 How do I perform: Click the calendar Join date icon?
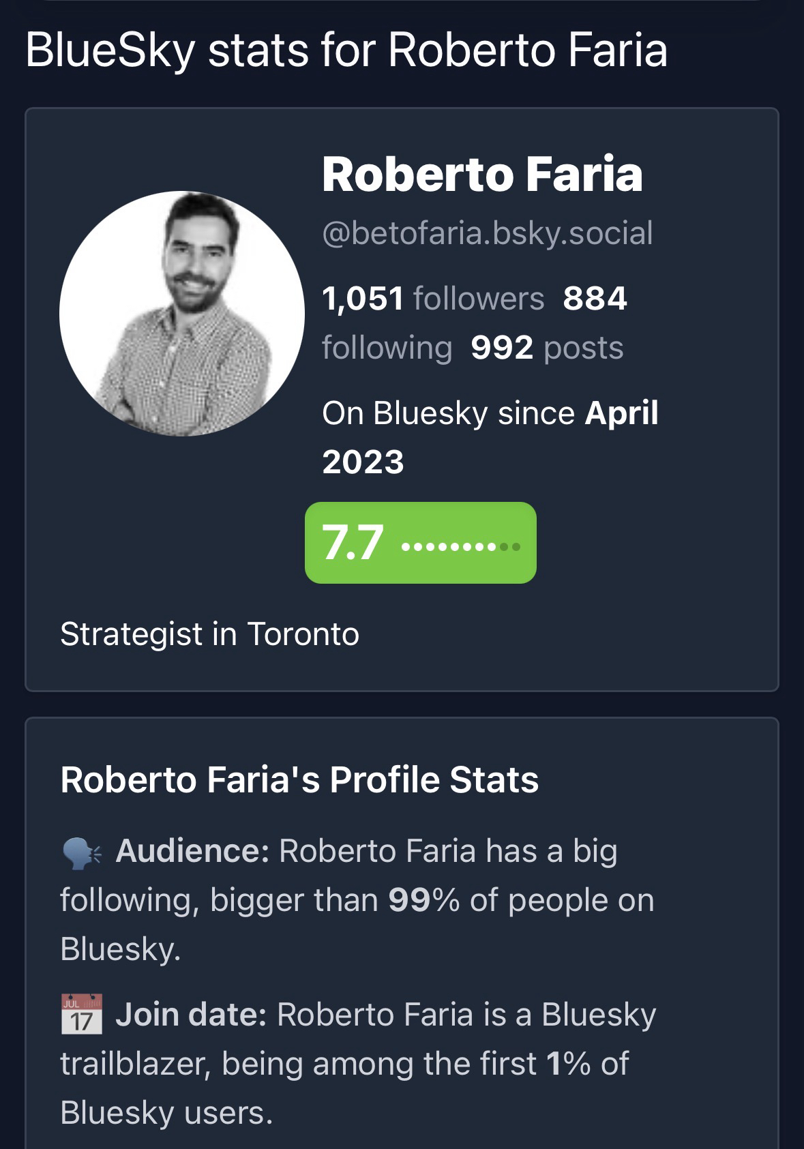click(82, 1014)
